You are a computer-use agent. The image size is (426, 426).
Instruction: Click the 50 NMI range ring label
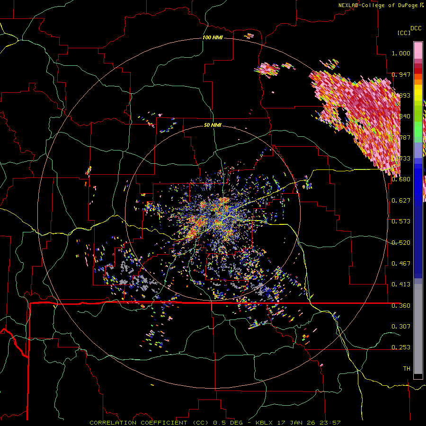pyautogui.click(x=213, y=125)
